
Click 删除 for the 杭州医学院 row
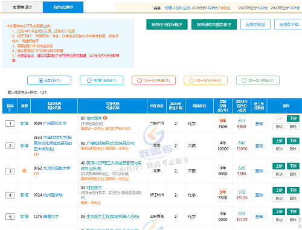(x=293, y=198)
